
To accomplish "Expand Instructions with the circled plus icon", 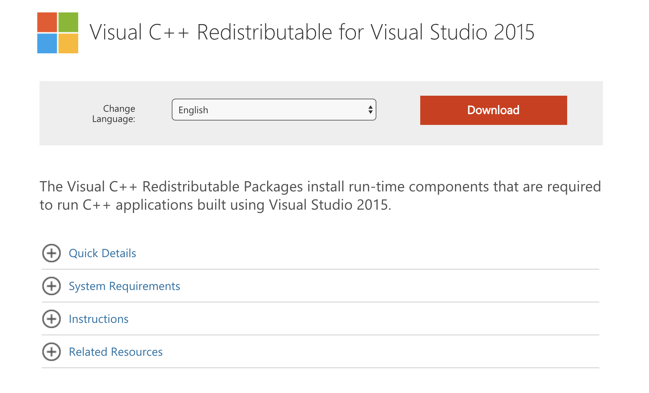I will (x=52, y=319).
